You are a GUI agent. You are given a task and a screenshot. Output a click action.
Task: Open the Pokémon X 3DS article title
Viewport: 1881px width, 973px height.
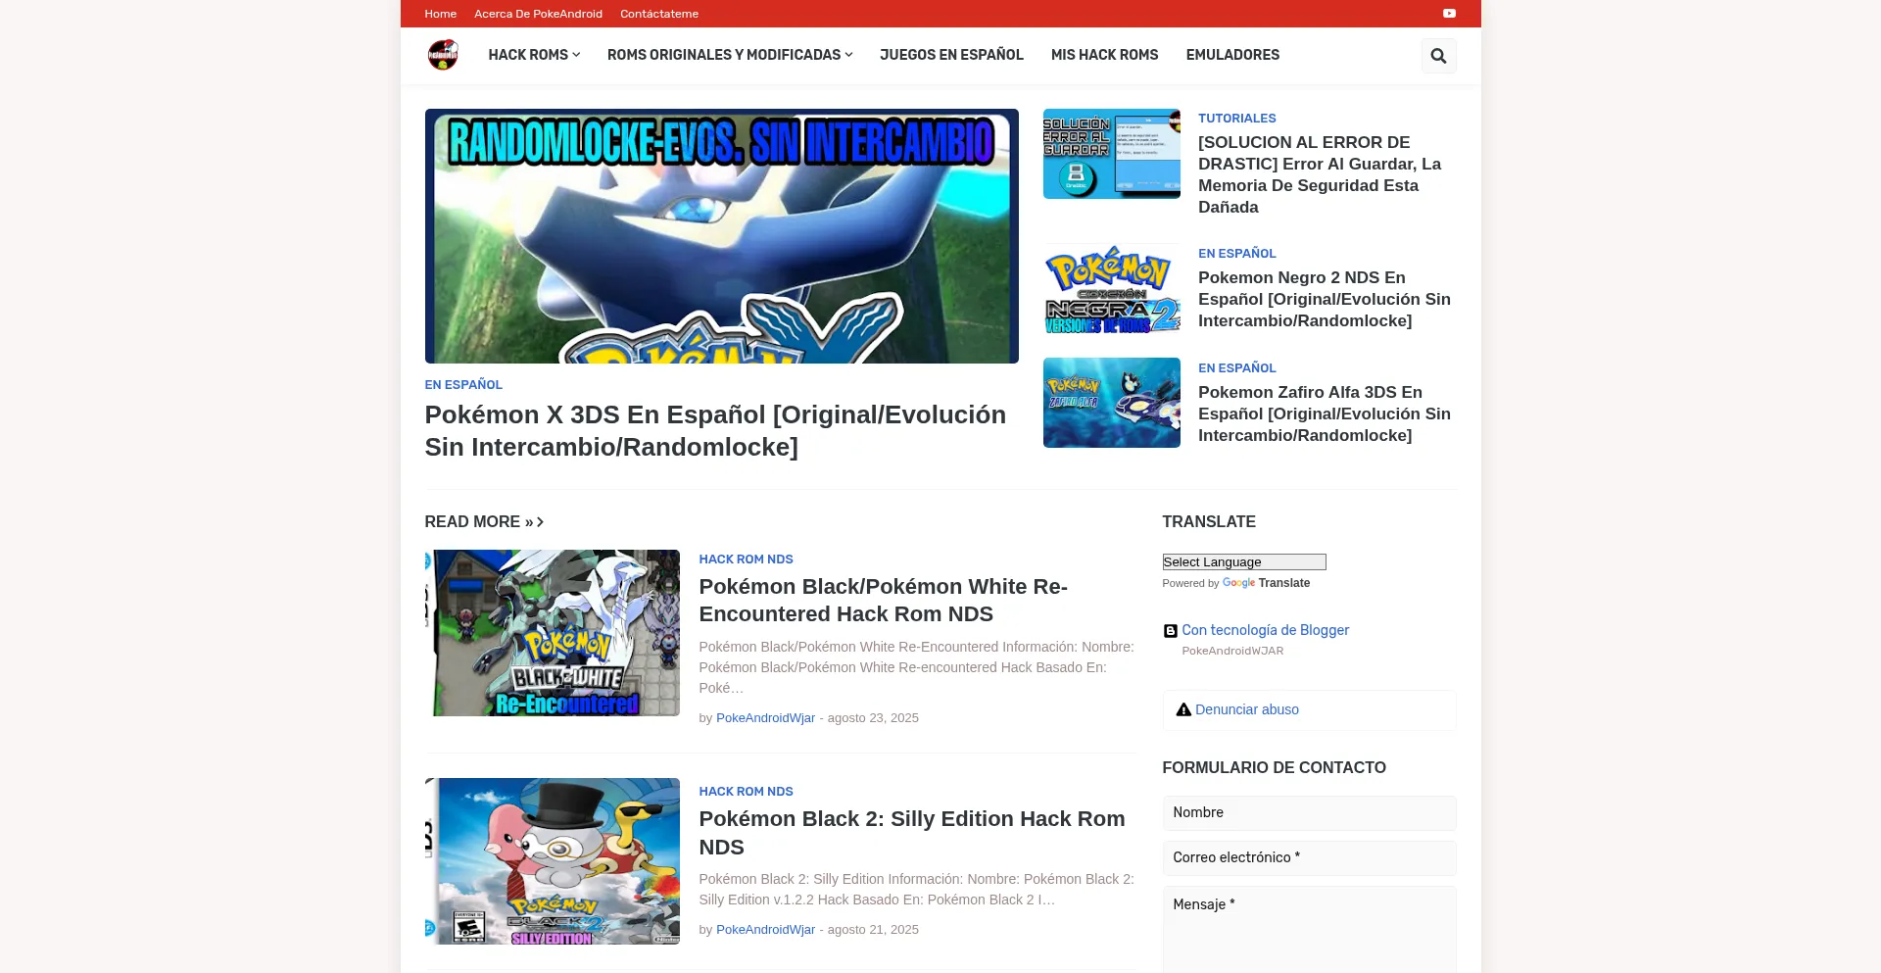[715, 430]
